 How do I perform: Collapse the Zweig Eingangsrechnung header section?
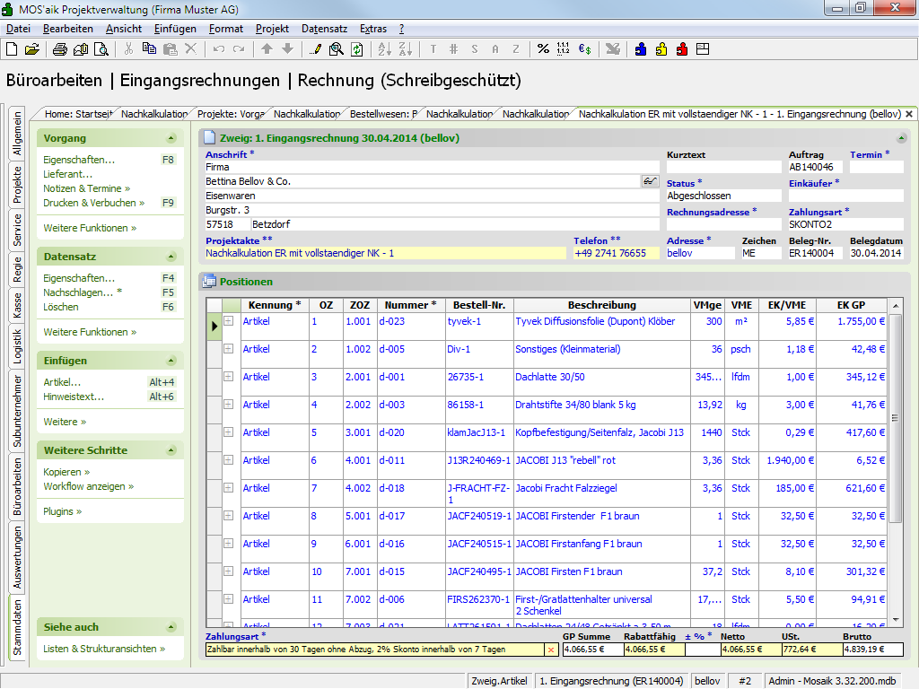(x=901, y=138)
